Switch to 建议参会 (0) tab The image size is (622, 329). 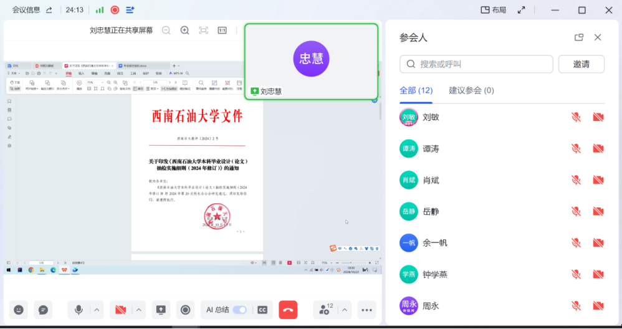click(x=471, y=90)
